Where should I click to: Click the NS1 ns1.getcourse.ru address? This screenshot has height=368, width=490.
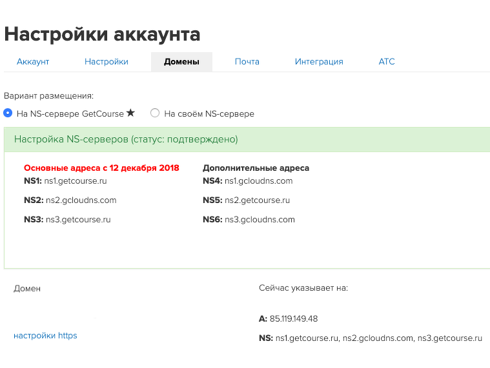click(x=76, y=181)
